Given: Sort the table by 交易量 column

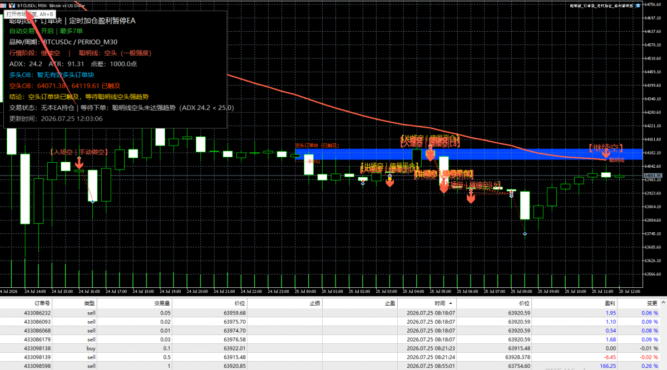Looking at the screenshot, I should pyautogui.click(x=135, y=303).
